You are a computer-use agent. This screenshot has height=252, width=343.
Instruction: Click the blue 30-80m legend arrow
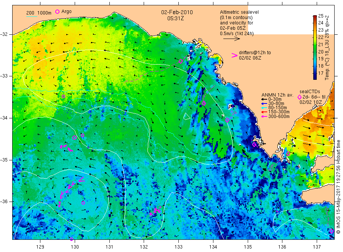(264, 103)
